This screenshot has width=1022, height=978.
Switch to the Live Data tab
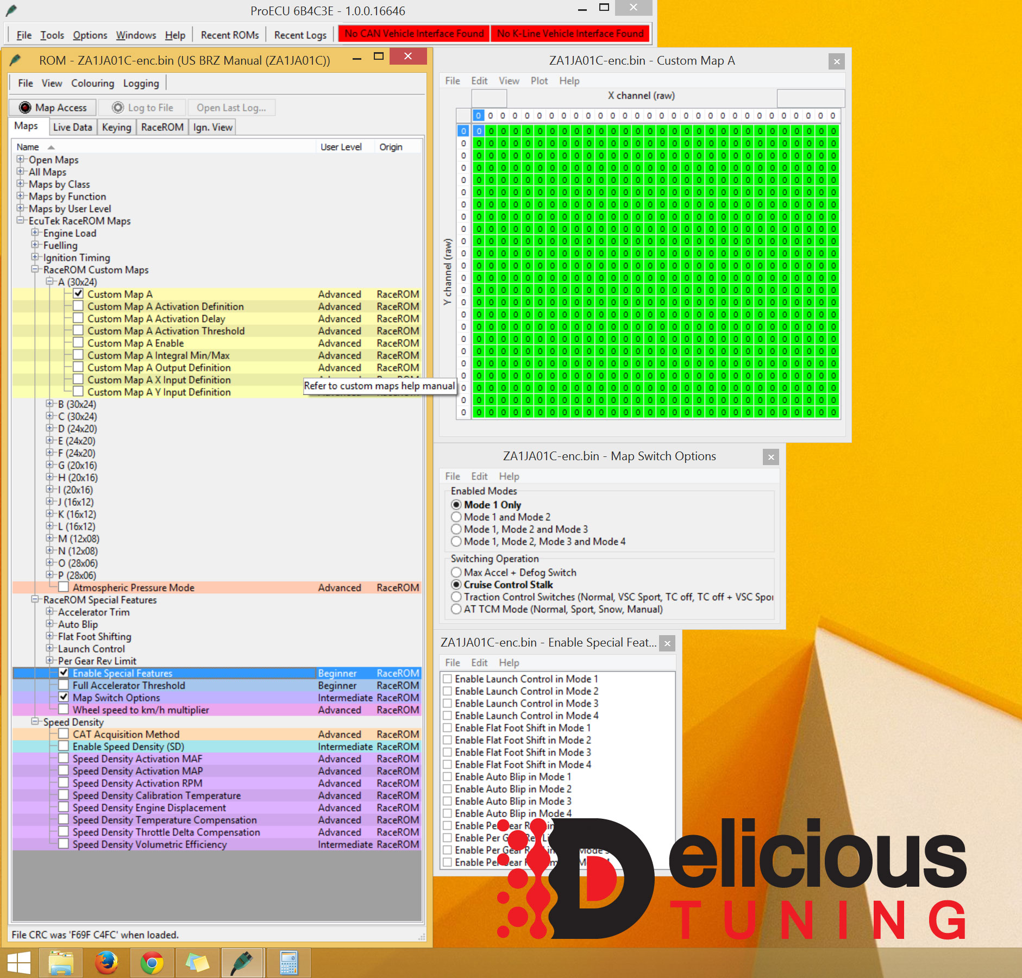click(x=72, y=127)
